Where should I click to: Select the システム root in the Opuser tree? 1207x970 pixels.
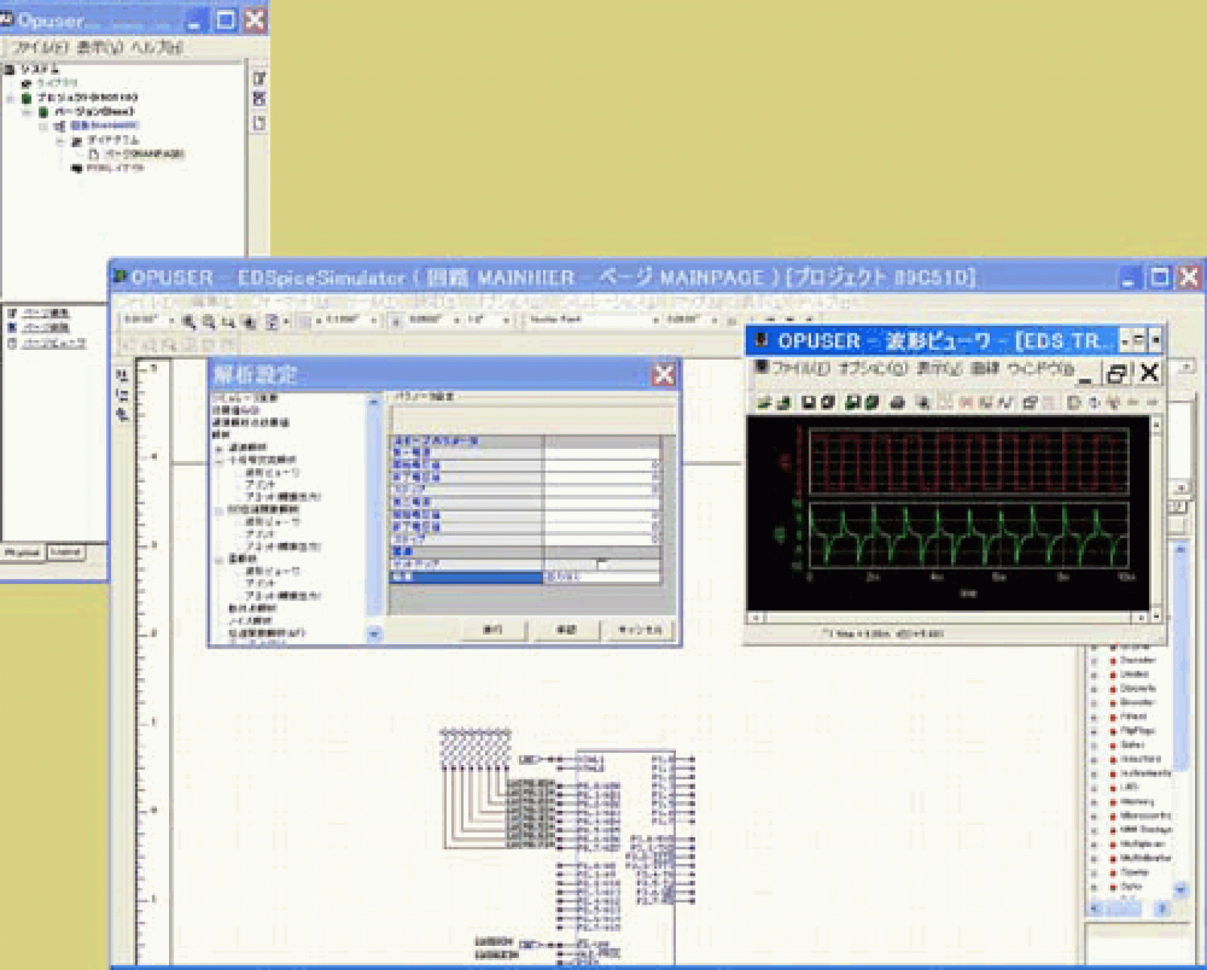coord(40,69)
